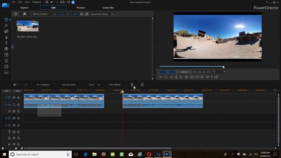Image resolution: width=281 pixels, height=158 pixels.
Task: Switch to the Produce tab
Action: point(81,8)
